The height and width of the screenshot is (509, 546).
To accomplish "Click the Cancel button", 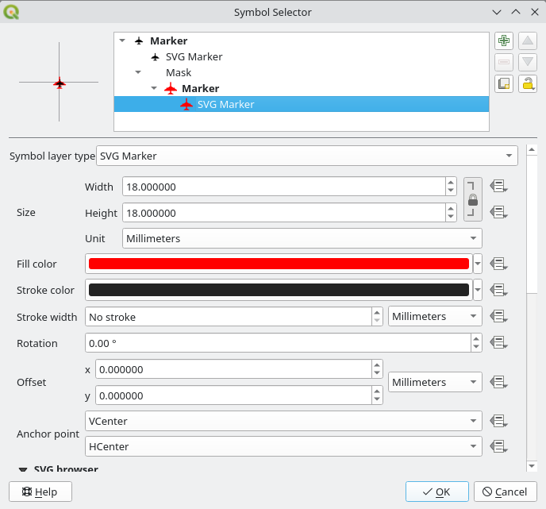I will (x=505, y=492).
